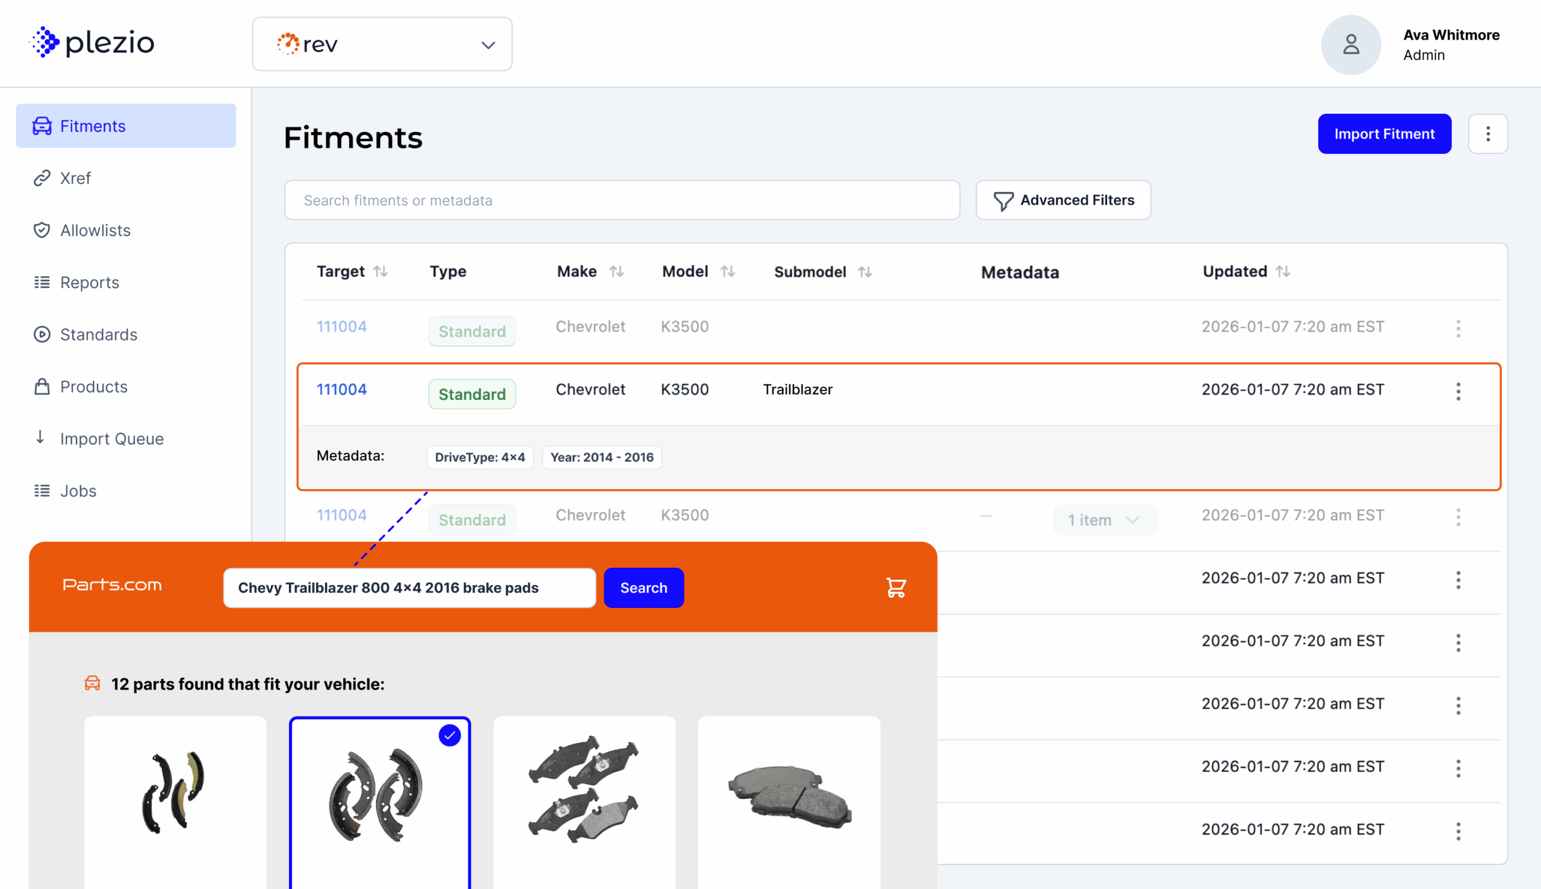Toggle sorting on the Updated column
1541x889 pixels.
(1283, 271)
